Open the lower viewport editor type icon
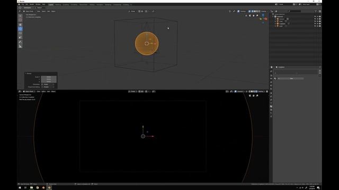Screen dimensions: 339x190 (x=20, y=91)
